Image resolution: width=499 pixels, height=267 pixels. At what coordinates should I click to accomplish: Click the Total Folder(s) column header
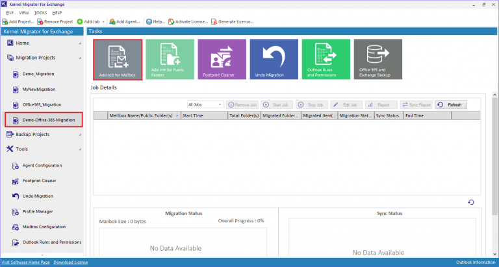click(244, 115)
